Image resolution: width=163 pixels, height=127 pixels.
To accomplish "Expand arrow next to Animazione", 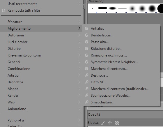I will coord(79,109).
